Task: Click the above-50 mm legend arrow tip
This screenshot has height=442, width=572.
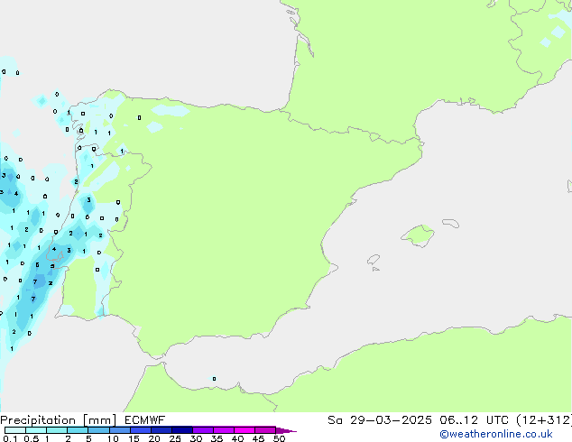Action: click(286, 430)
